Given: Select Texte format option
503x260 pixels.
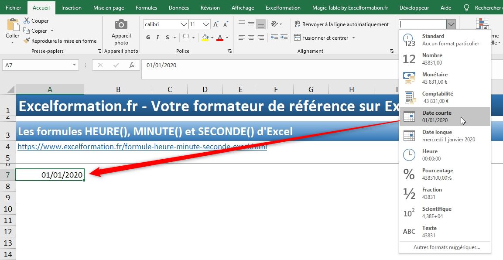Looking at the screenshot, I should 445,232.
